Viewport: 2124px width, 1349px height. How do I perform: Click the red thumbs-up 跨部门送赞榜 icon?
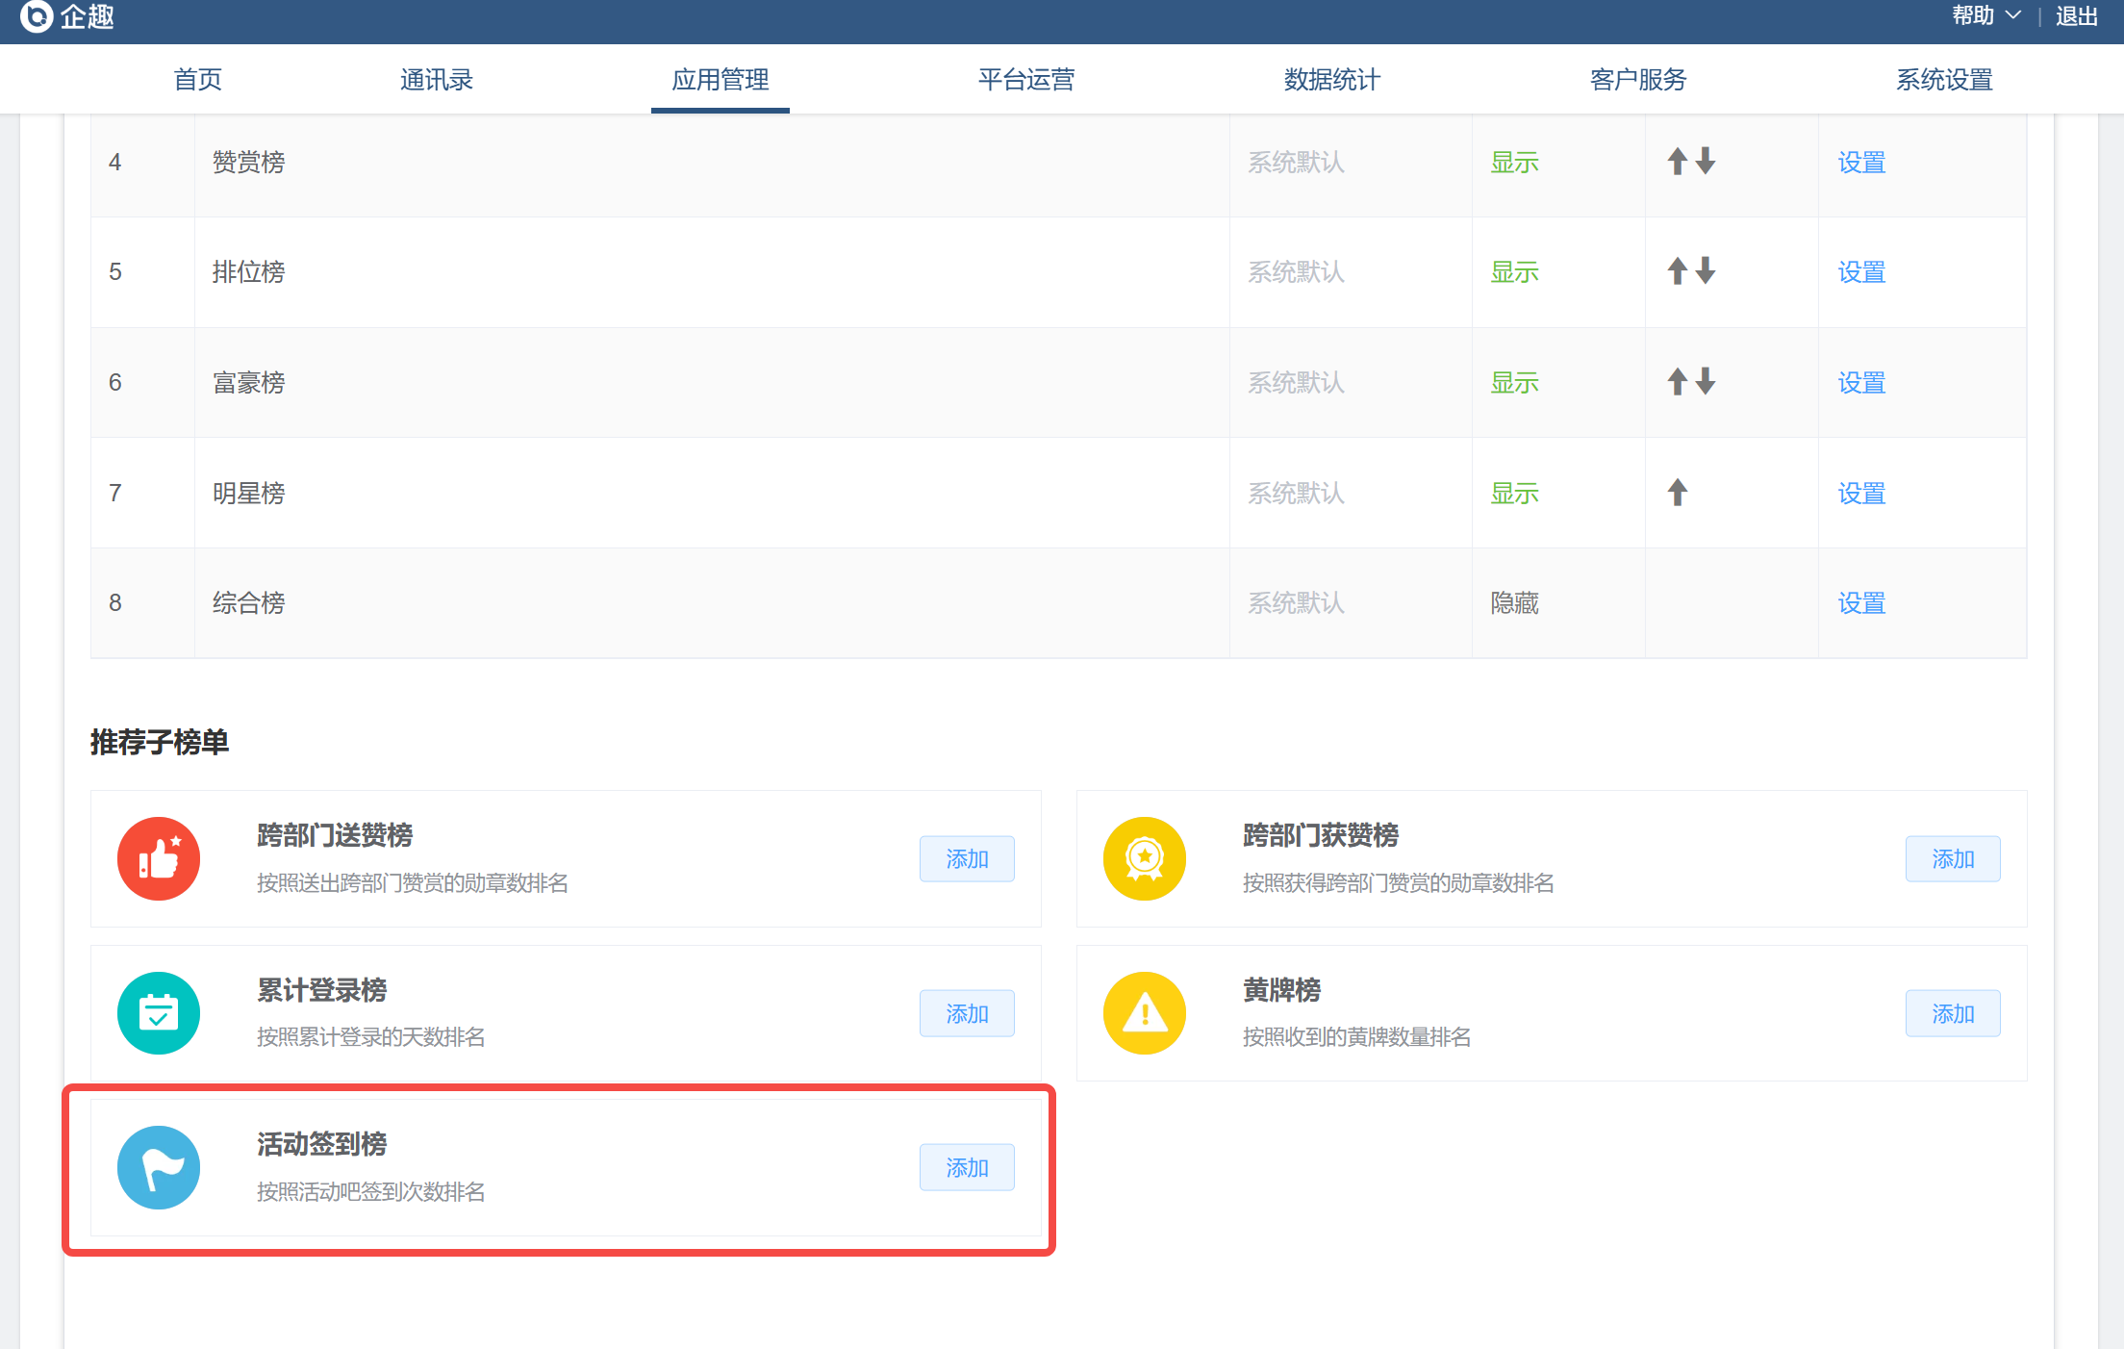click(x=159, y=858)
